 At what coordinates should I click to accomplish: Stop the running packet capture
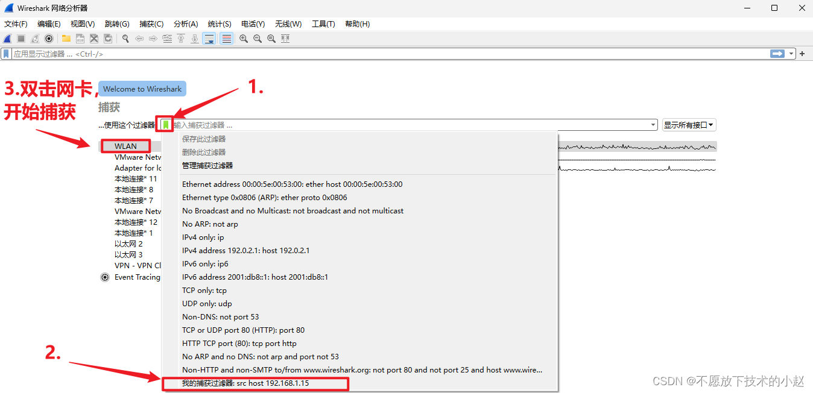21,39
